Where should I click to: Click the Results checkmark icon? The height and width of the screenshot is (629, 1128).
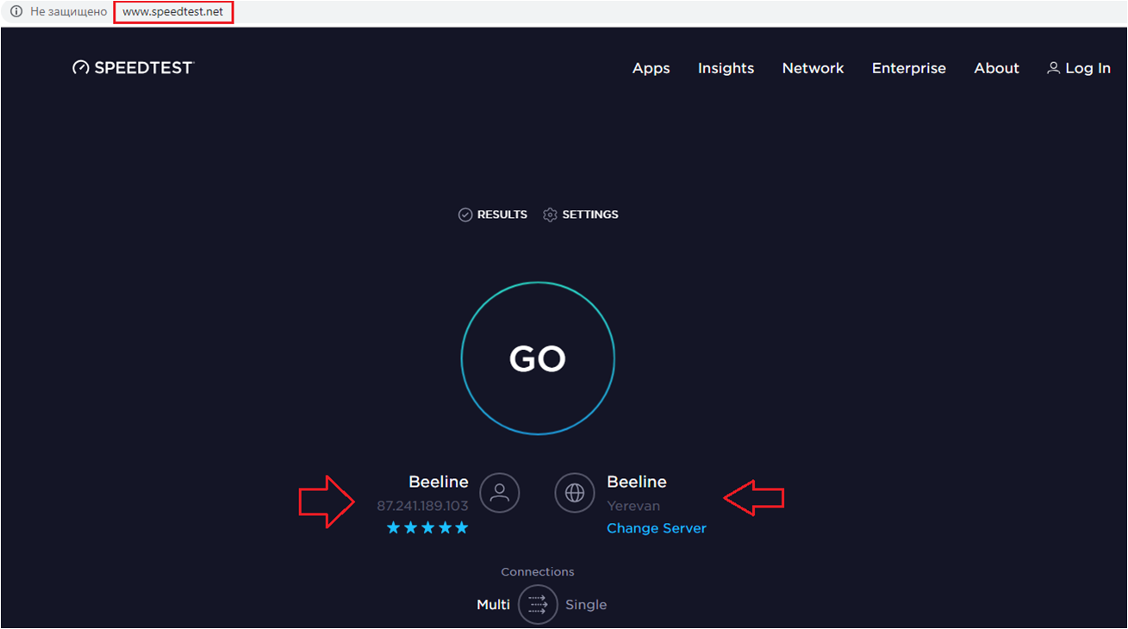(465, 215)
